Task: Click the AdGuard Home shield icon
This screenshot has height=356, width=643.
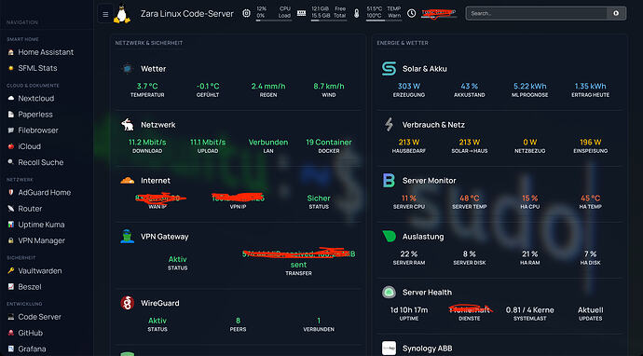Action: 10,192
